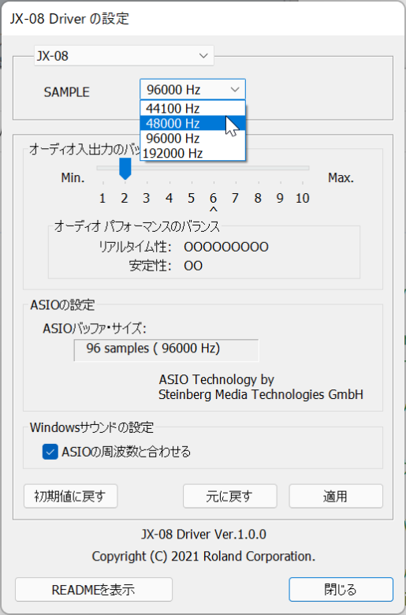
Task: Uncheck ASIOの周波数と合わせる checkbox
Action: (50, 452)
